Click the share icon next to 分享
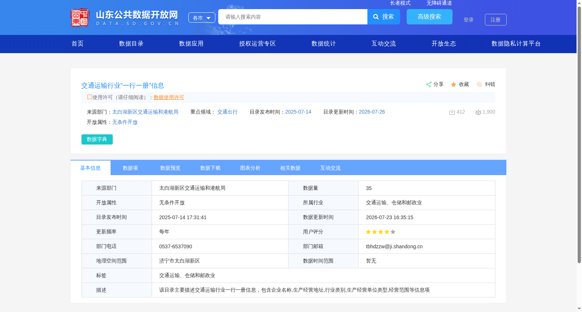Image resolution: width=582 pixels, height=312 pixels. [428, 84]
